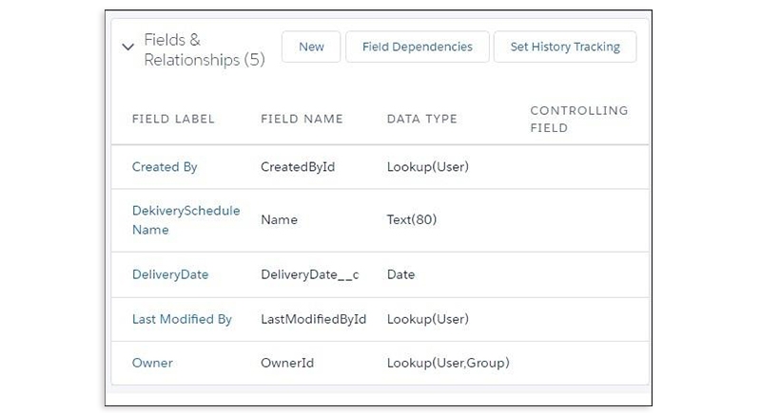Click Set History Tracking button
Screen dimensions: 761x413
pos(565,47)
